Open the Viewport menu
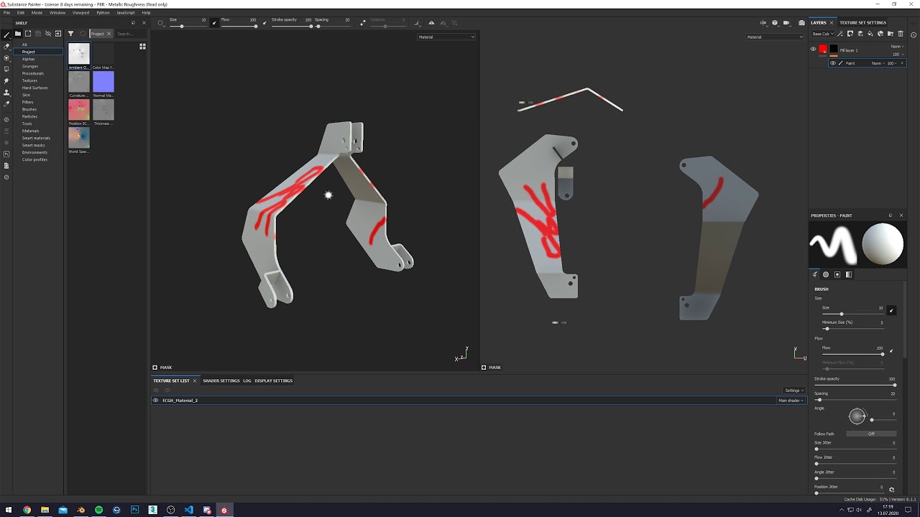Image resolution: width=920 pixels, height=517 pixels. (x=81, y=13)
